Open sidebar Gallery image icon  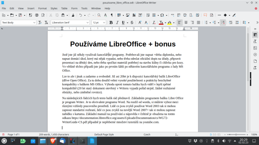tap(255, 48)
